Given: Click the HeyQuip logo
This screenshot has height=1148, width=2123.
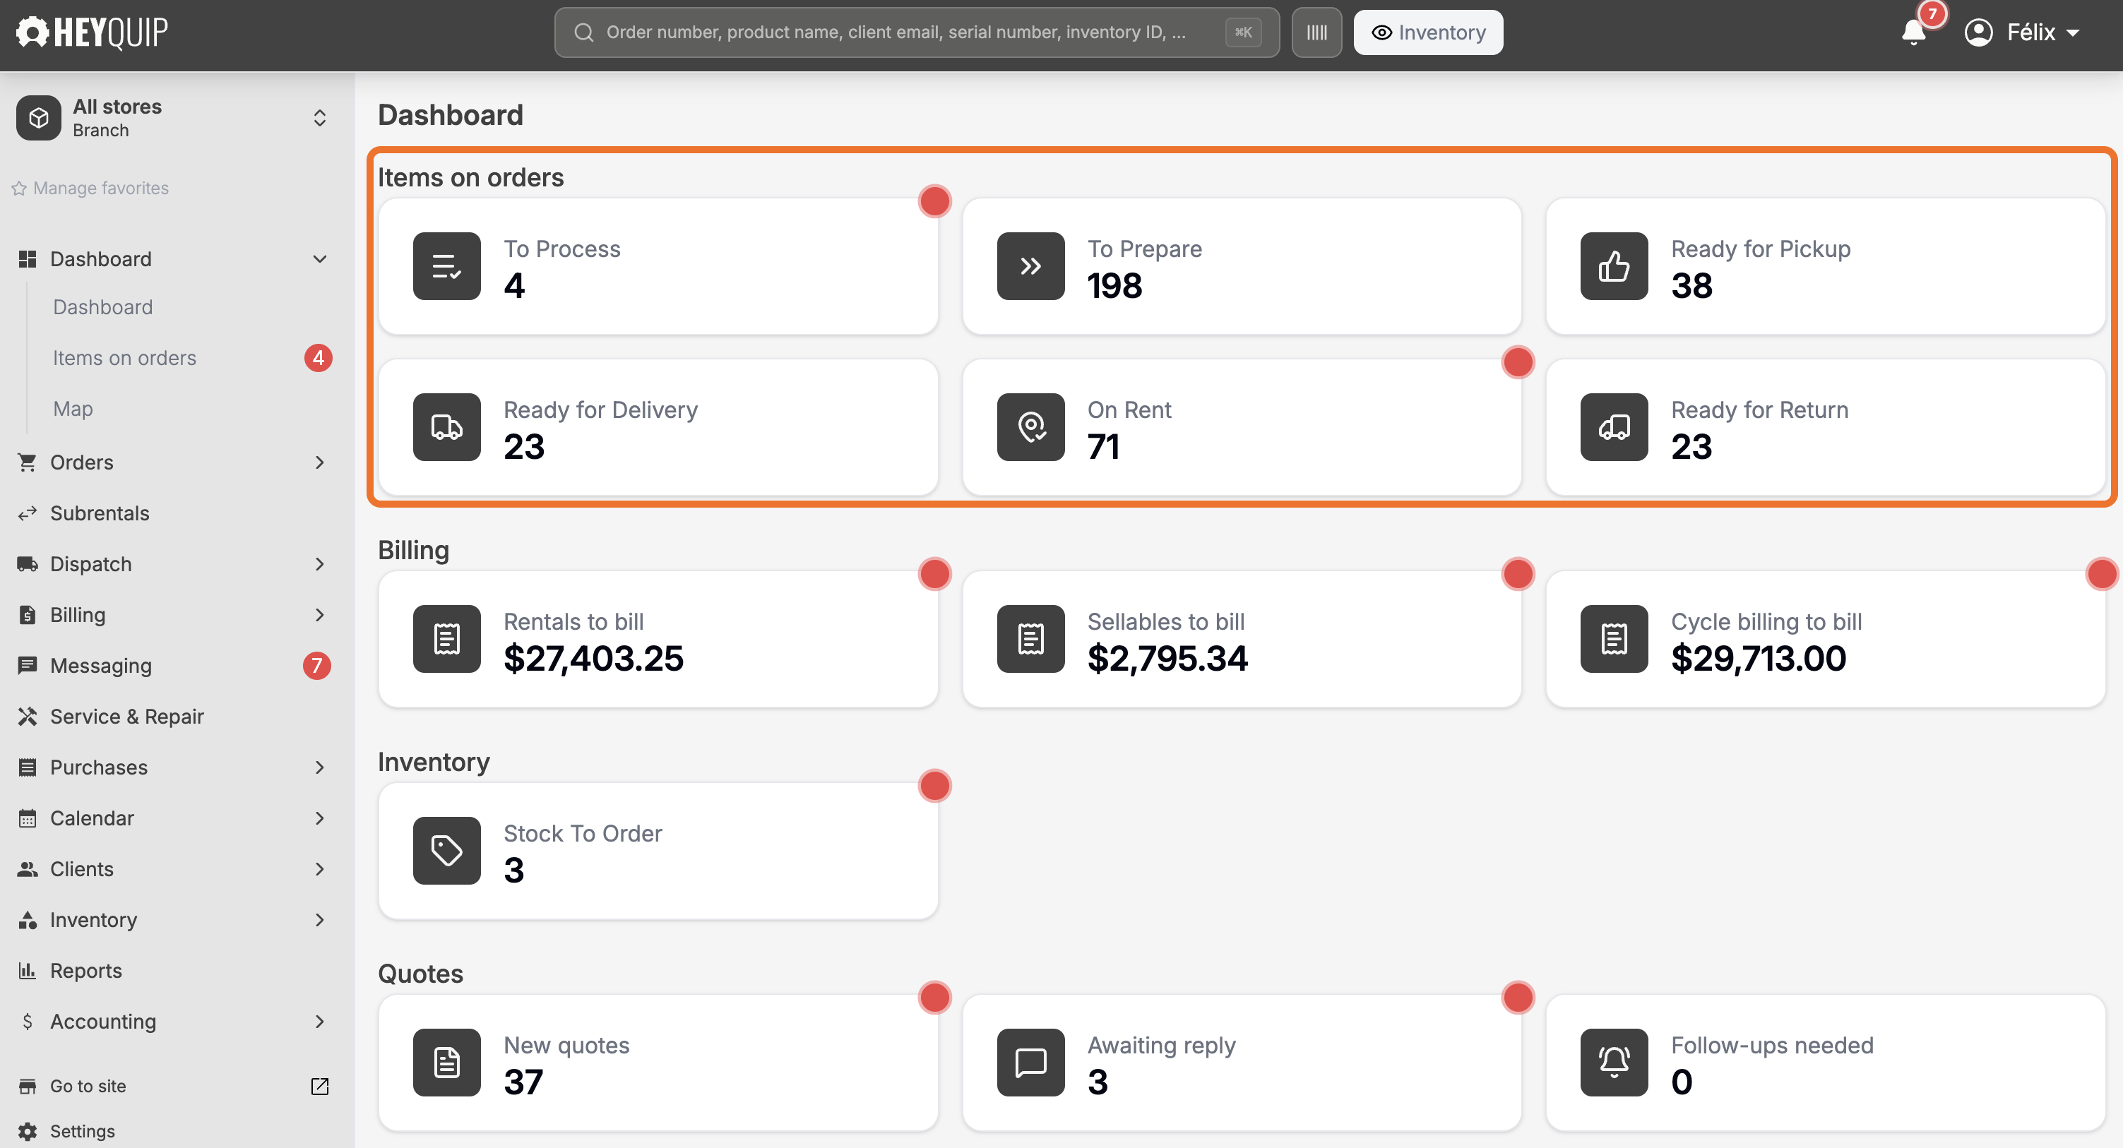Looking at the screenshot, I should coord(92,32).
